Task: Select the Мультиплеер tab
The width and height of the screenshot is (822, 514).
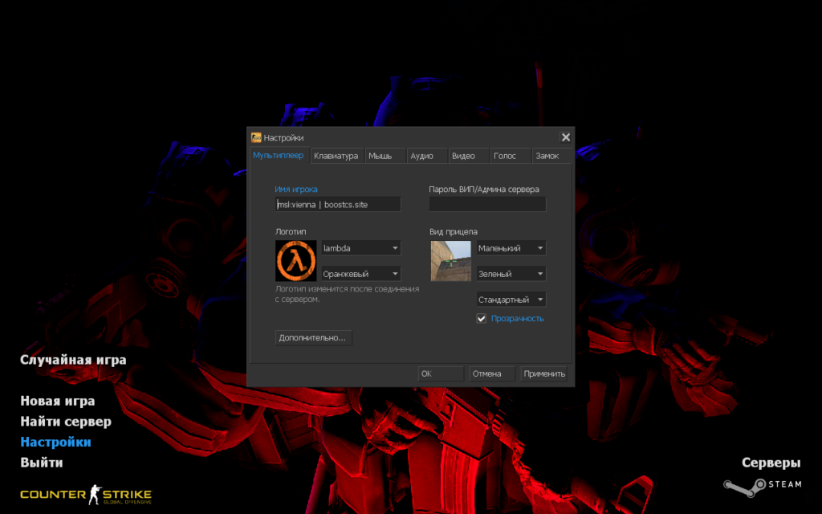Action: pyautogui.click(x=279, y=155)
